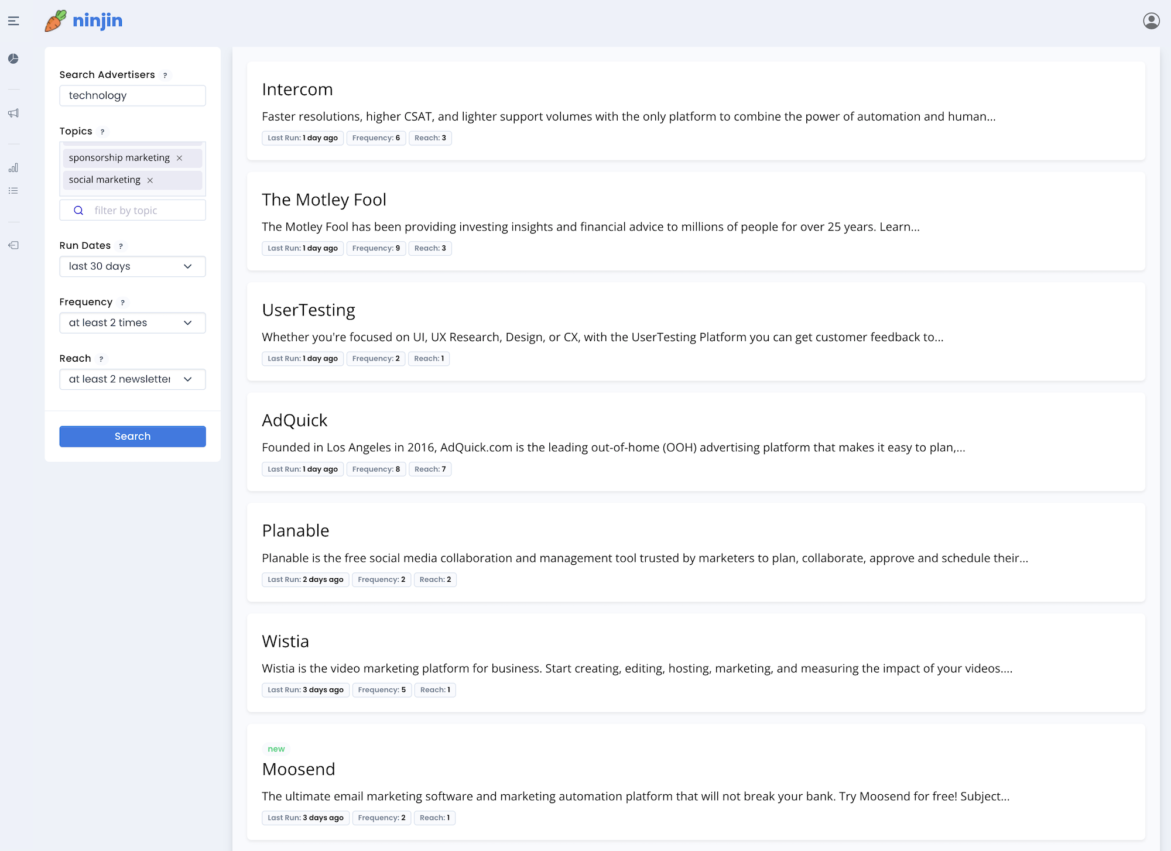Open the user account profile icon

(1151, 21)
